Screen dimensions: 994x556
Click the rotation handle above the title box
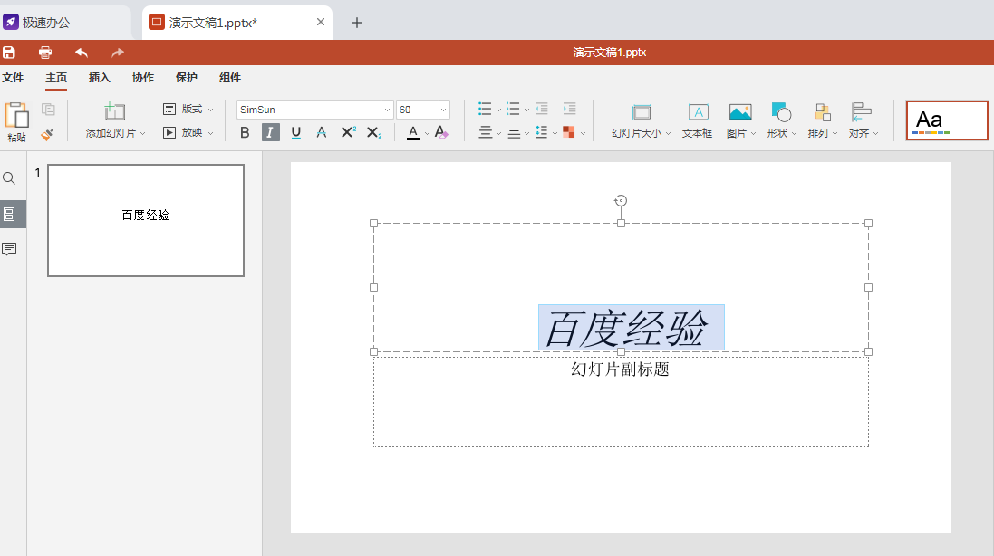[621, 200]
